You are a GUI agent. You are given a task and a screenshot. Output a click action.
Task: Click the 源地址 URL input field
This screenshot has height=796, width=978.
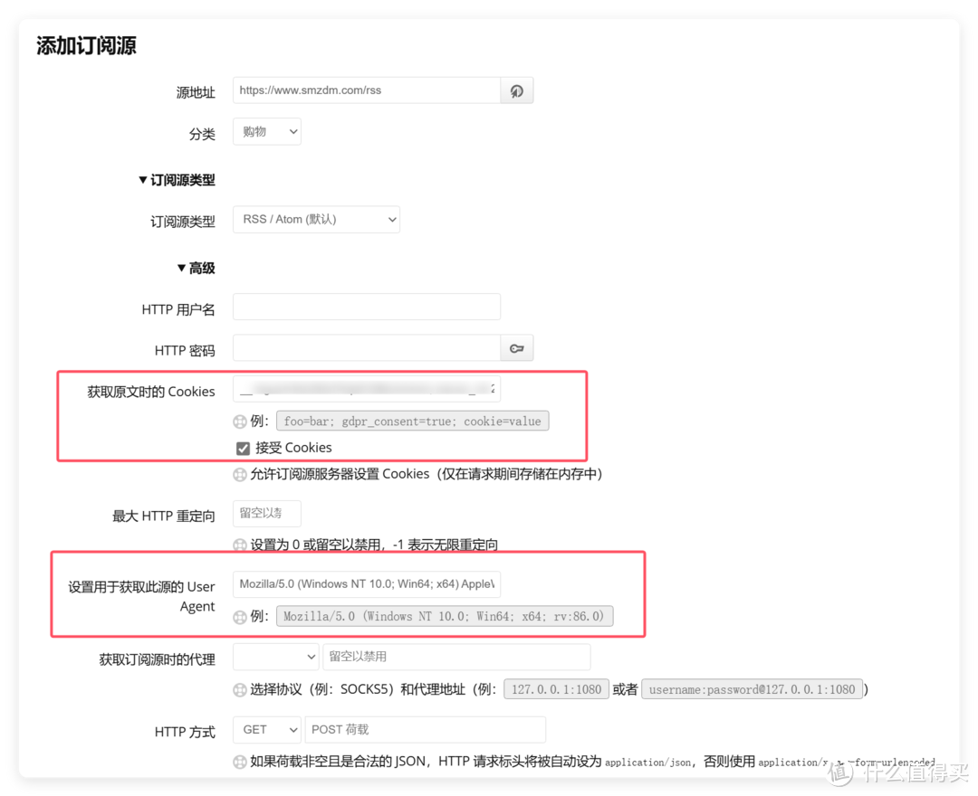tap(367, 90)
